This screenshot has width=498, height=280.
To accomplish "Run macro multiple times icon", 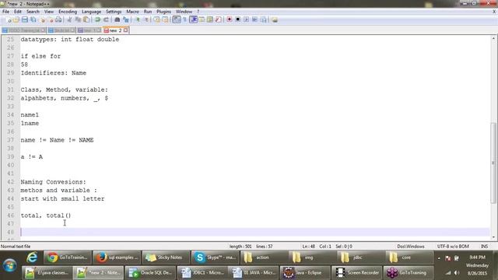I will coord(254,19).
